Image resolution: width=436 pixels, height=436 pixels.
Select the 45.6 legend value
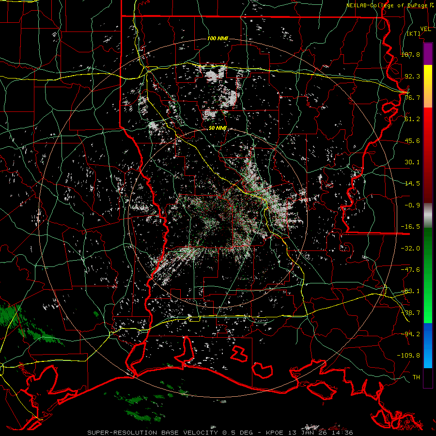coord(412,140)
